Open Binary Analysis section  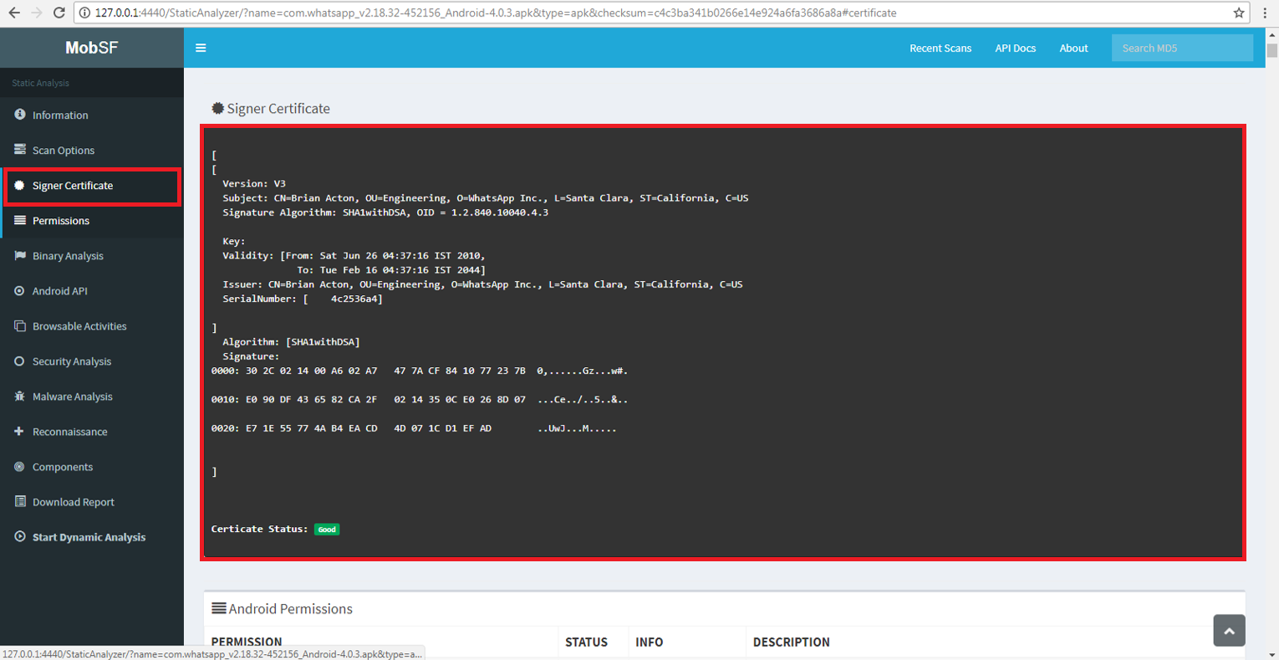(68, 256)
